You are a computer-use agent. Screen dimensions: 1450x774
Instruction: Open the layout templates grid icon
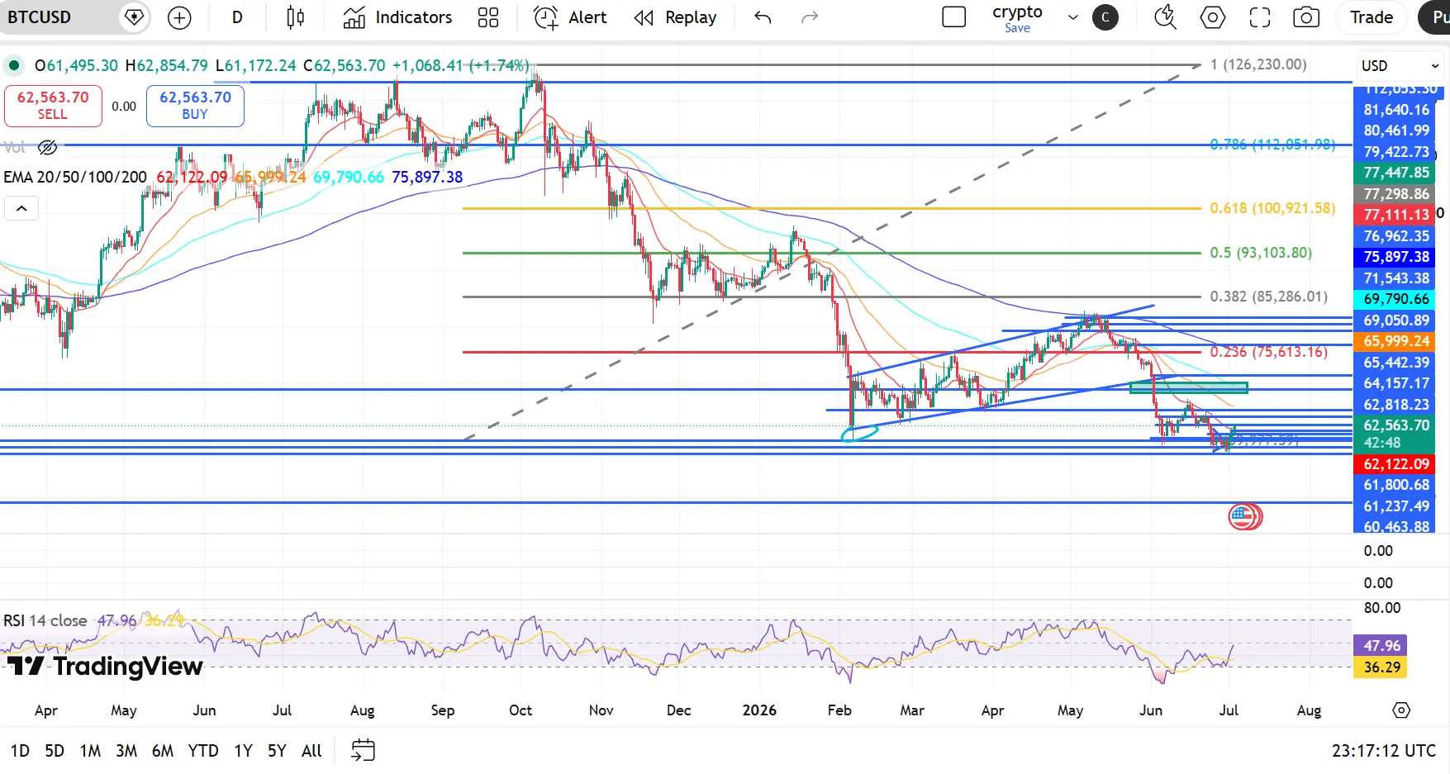click(x=488, y=17)
